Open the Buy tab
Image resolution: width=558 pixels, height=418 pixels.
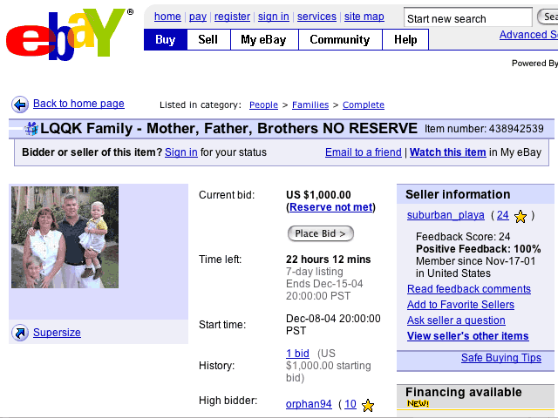click(x=165, y=39)
